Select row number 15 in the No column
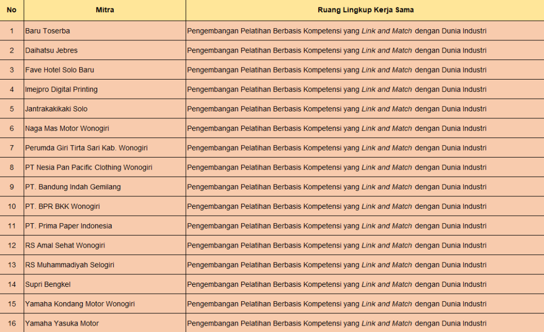 pyautogui.click(x=12, y=304)
